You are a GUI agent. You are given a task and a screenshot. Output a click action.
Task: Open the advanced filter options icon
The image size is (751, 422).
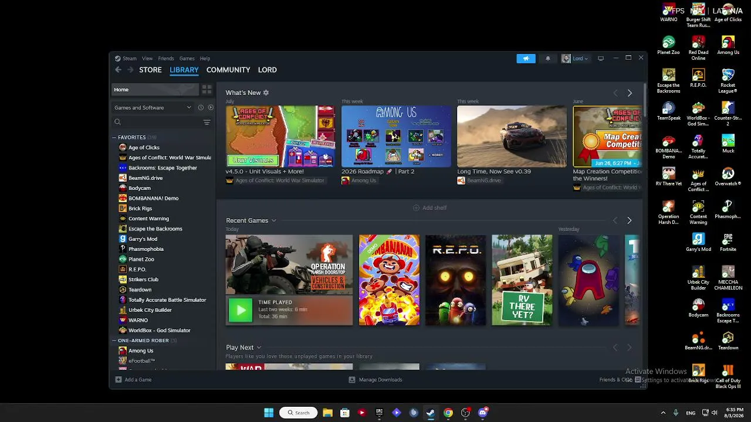click(x=207, y=122)
